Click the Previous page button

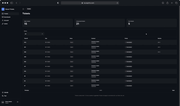point(27,90)
